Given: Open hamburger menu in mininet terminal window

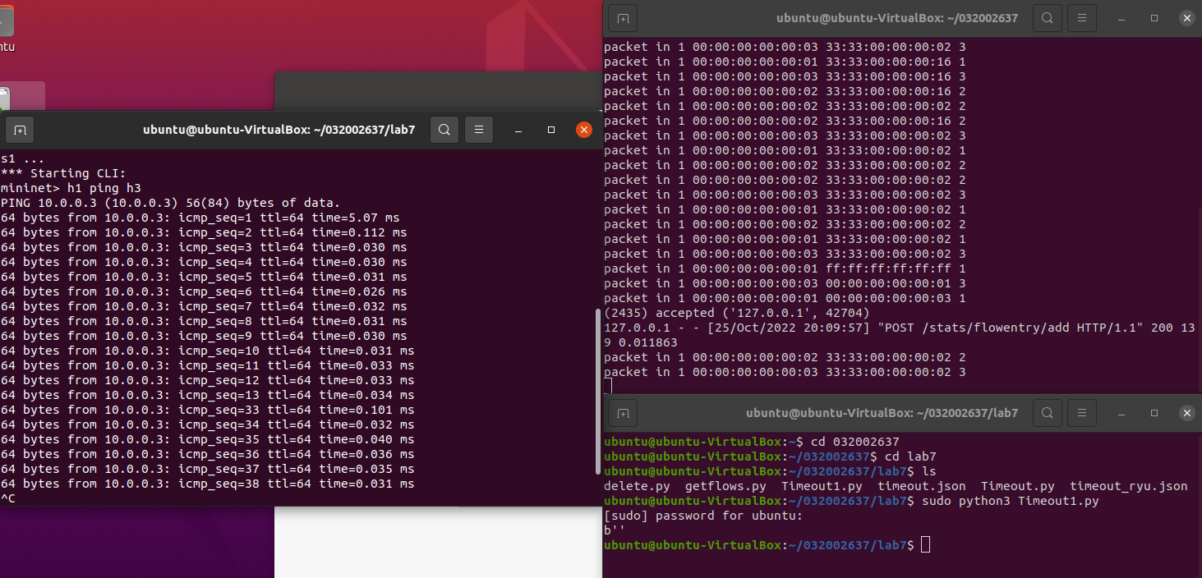Looking at the screenshot, I should pos(478,130).
